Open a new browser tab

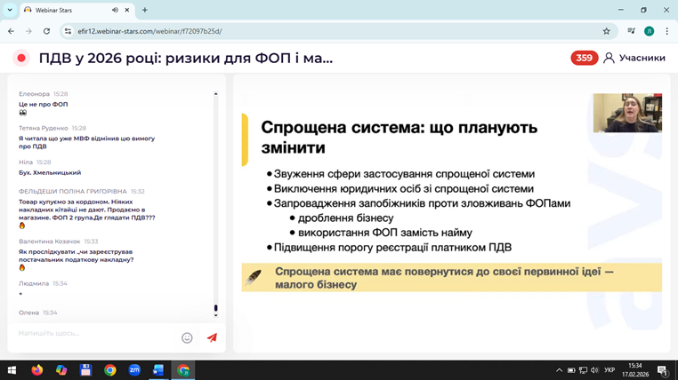[145, 11]
